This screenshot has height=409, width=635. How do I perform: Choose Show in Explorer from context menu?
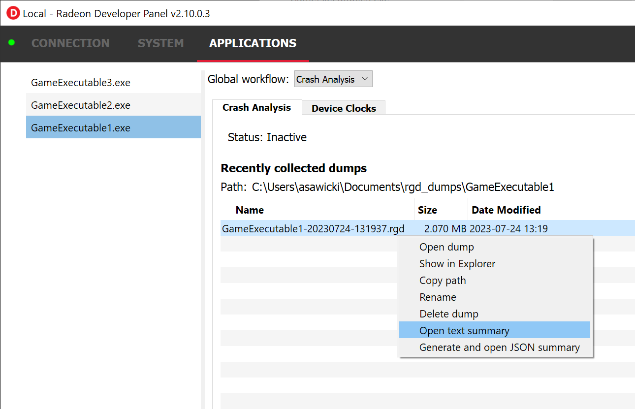coord(457,263)
